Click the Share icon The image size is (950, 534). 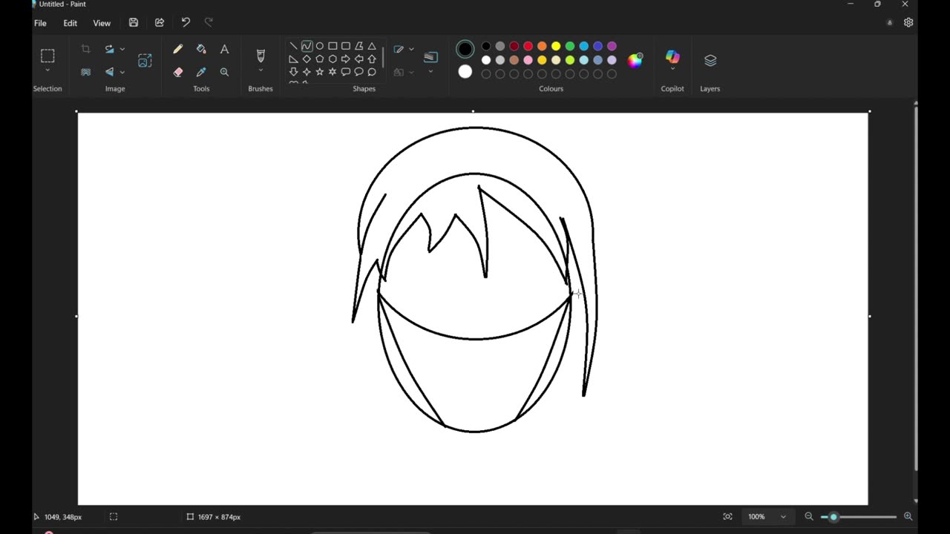coord(160,23)
